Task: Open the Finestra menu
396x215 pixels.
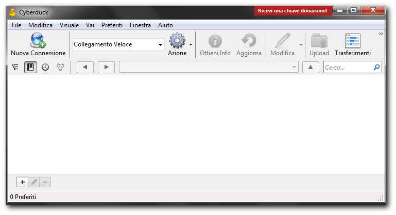Action: (x=140, y=25)
